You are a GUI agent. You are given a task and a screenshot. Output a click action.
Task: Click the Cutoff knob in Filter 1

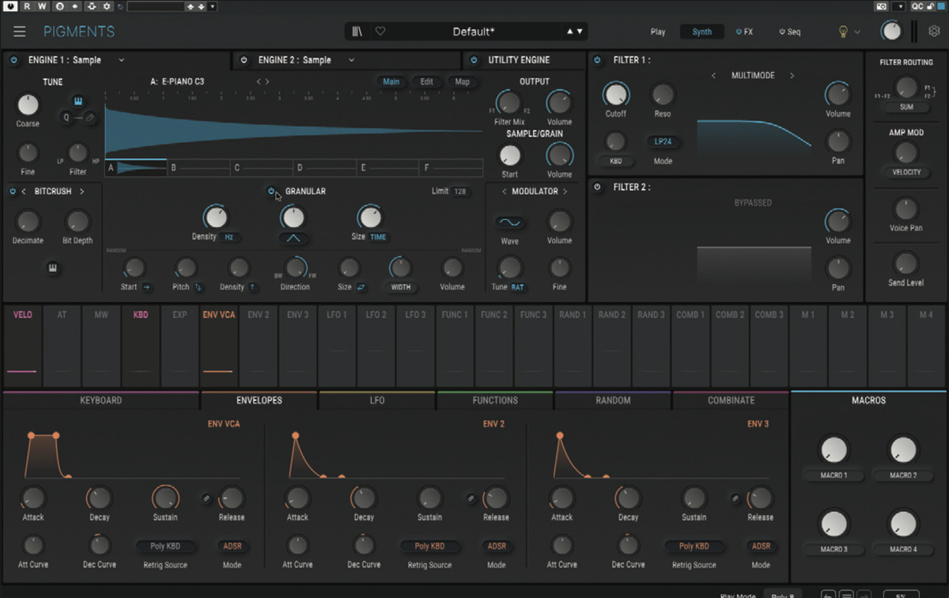click(615, 95)
